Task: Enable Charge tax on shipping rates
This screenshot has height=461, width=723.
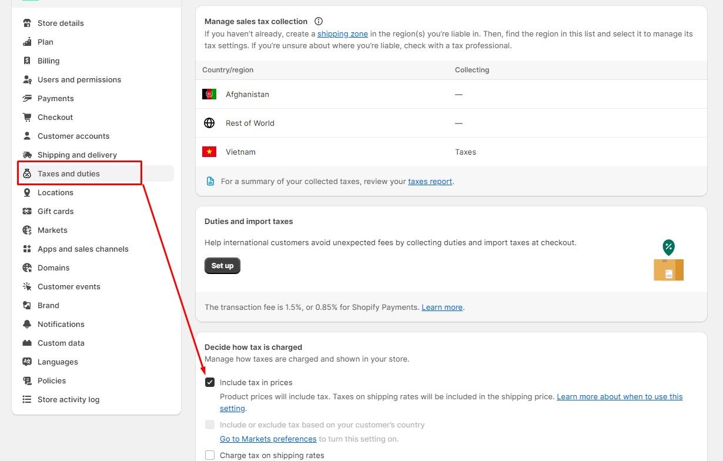Action: pyautogui.click(x=210, y=455)
